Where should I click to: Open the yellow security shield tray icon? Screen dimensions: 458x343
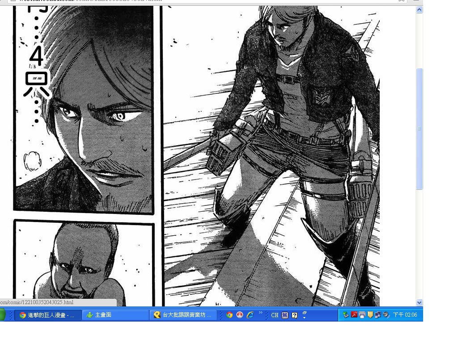pyautogui.click(x=370, y=315)
